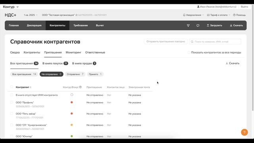This screenshot has width=254, height=143.
Task: Click ООО "Профиль" counterparty name
Action: [x=25, y=102]
